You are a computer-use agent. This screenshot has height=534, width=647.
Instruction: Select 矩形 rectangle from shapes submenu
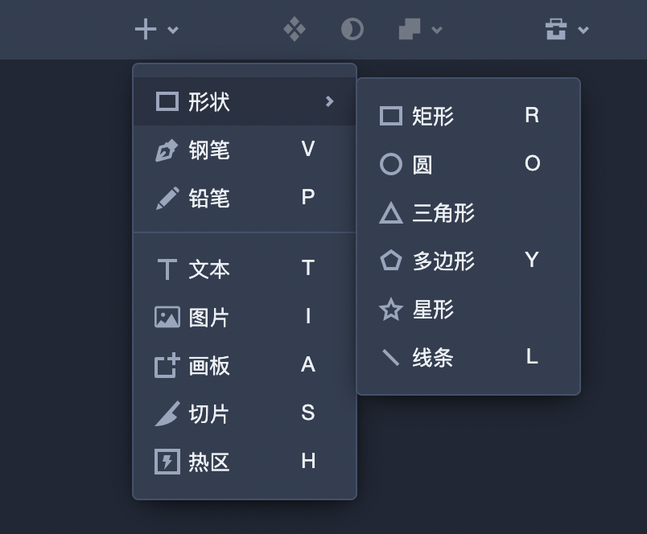click(468, 116)
